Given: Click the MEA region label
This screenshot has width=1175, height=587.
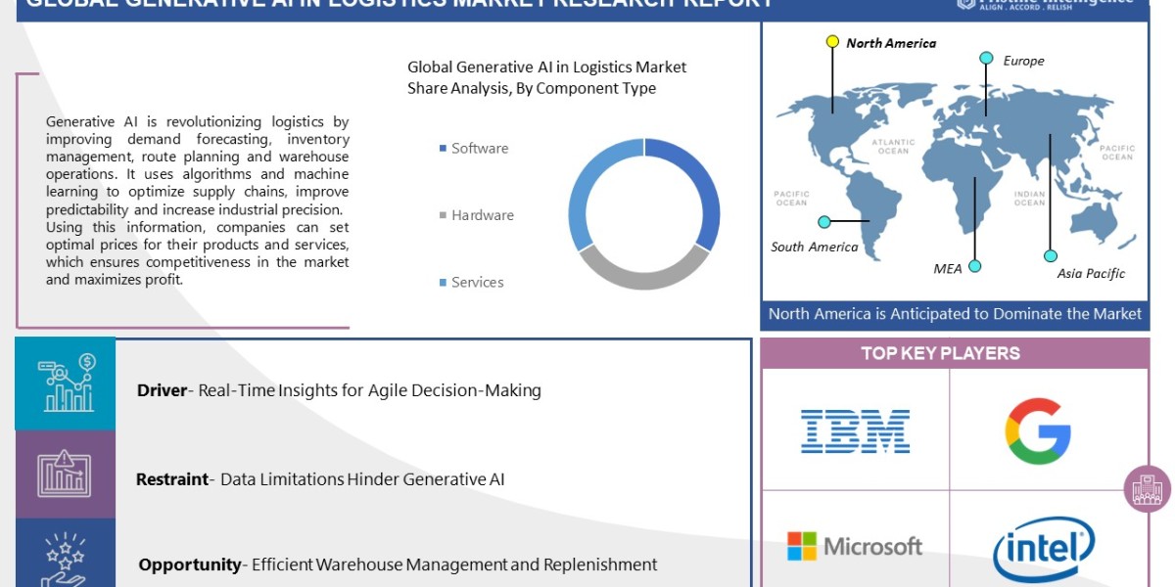Looking at the screenshot, I should click(947, 268).
